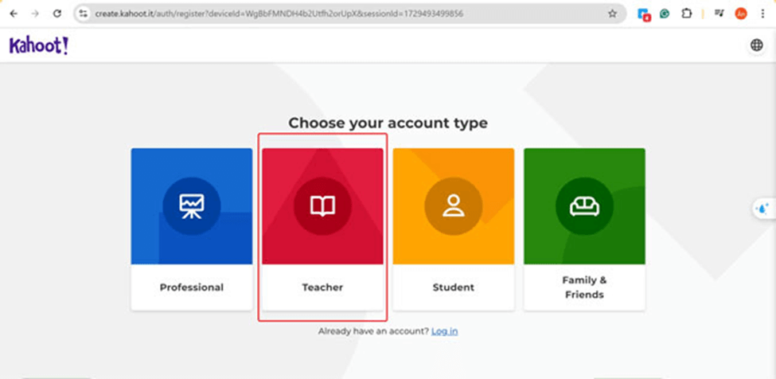The height and width of the screenshot is (379, 776).
Task: Click the floating sparkle droplet side widget
Action: pos(763,209)
